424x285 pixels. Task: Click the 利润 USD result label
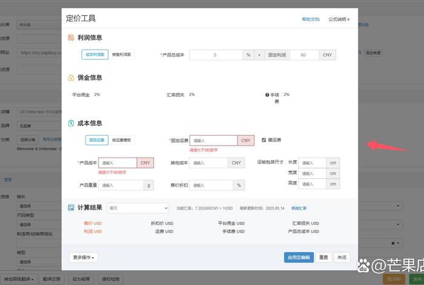point(93,232)
